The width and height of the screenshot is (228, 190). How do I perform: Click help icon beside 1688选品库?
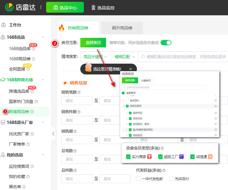coord(34,49)
